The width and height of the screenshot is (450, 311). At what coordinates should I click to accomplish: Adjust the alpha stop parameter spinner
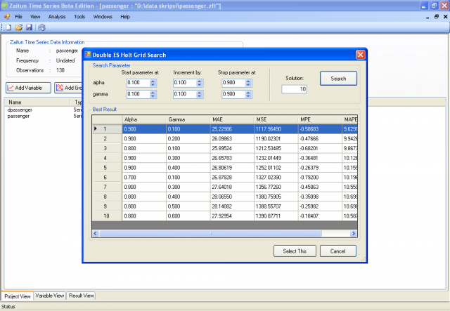(249, 82)
